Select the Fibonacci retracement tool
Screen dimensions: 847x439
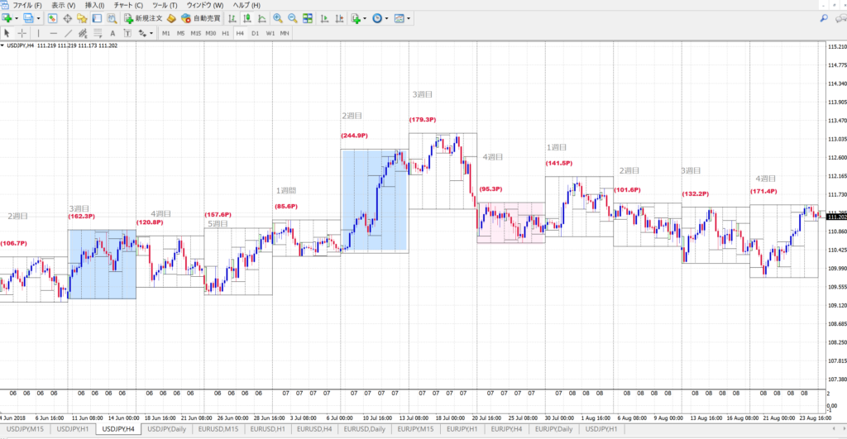coord(98,33)
